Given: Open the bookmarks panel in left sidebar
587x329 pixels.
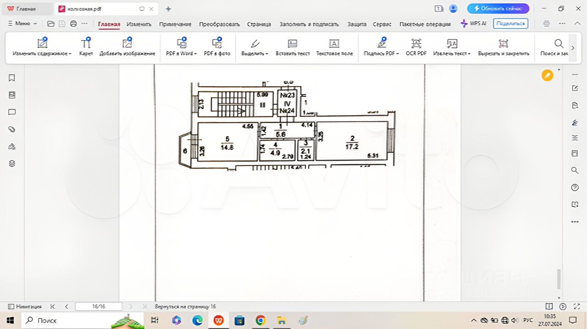Looking at the screenshot, I should point(12,78).
